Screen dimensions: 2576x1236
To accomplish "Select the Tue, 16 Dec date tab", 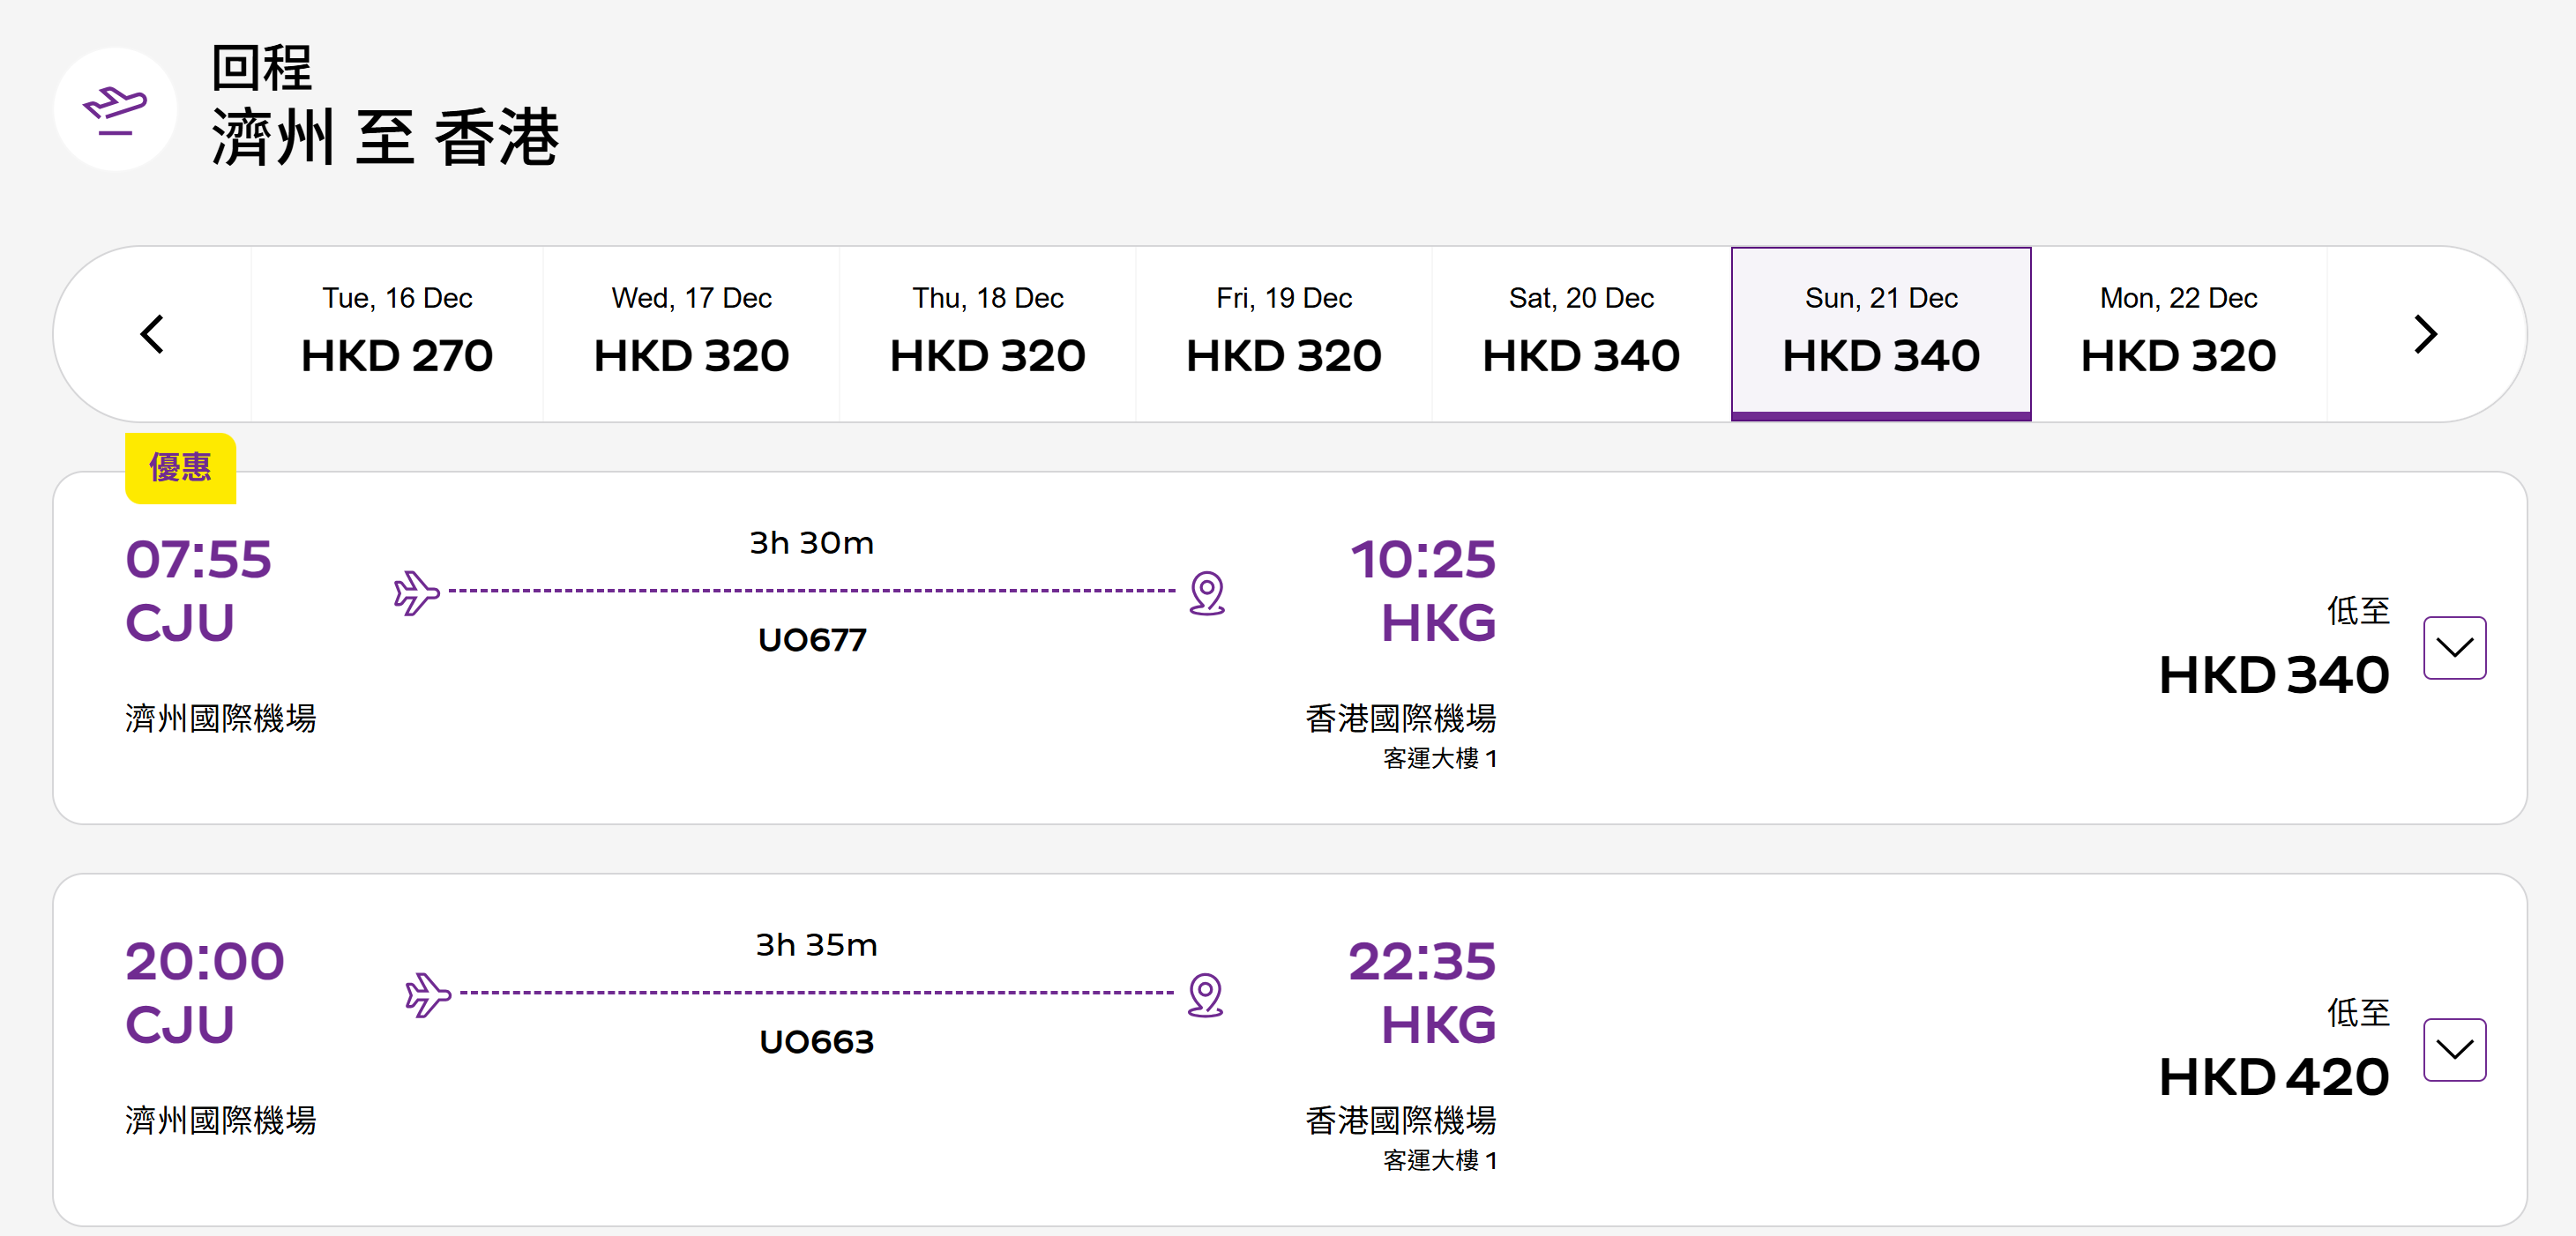I will 397,334.
